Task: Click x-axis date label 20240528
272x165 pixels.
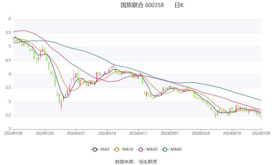Action: tap(201, 133)
